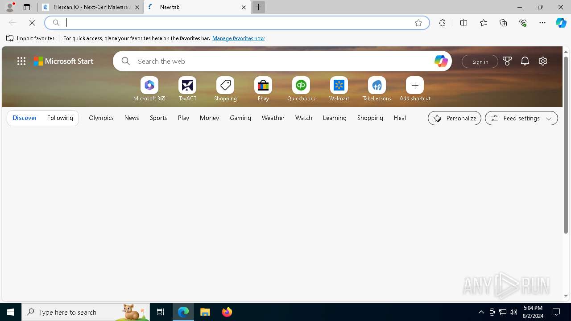This screenshot has height=321, width=571.
Task: Click the page vertical scrollbar thumb
Action: 566,145
